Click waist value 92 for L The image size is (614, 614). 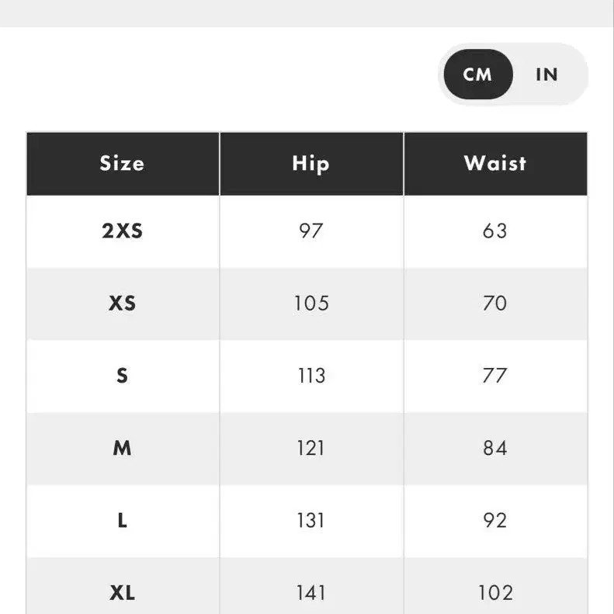pos(495,520)
